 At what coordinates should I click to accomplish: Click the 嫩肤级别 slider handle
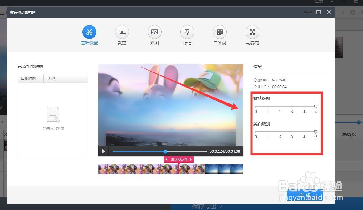[x=316, y=107]
